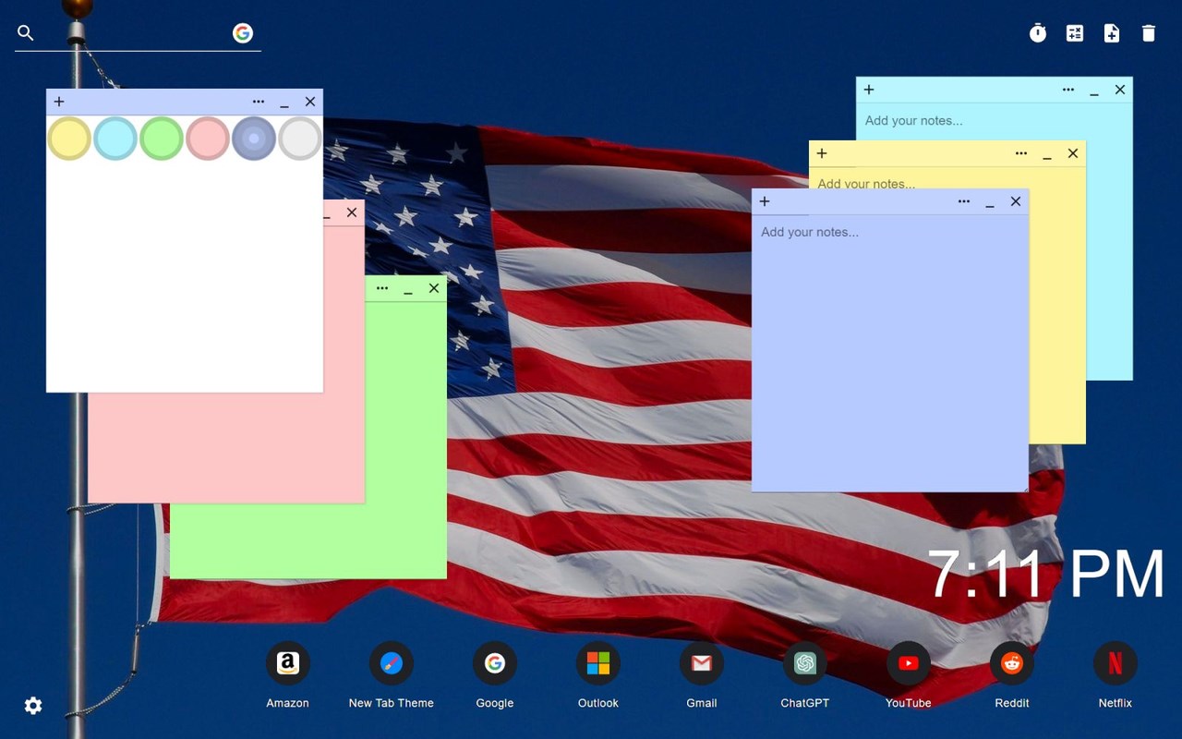1182x739 pixels.
Task: Click the search magnifier icon
Action: (x=26, y=33)
